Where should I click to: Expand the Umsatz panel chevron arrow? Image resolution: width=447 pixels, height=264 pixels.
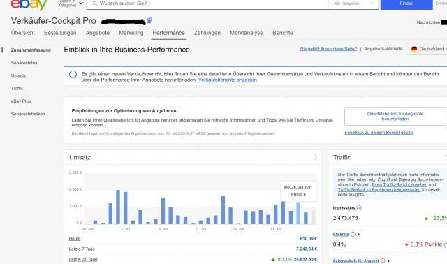click(315, 157)
